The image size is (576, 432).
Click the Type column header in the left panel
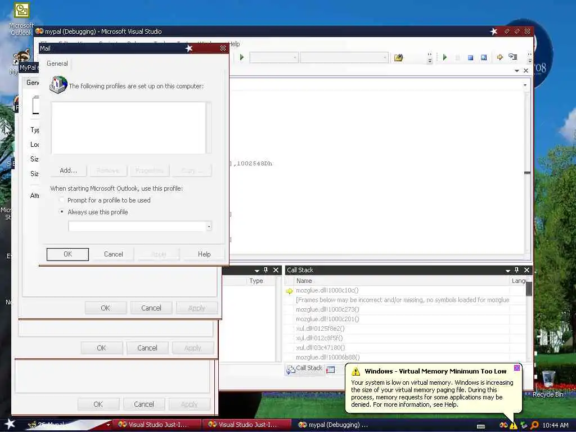(261, 281)
